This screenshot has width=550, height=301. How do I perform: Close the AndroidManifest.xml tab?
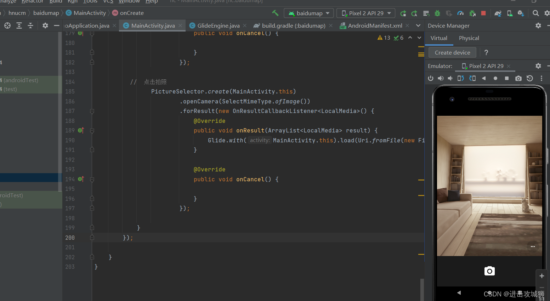(x=407, y=25)
